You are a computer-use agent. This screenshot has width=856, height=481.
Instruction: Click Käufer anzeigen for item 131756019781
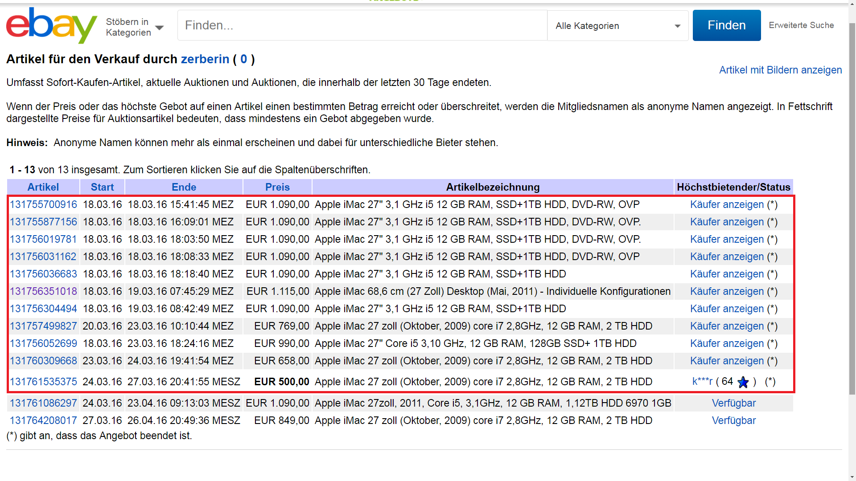(x=727, y=239)
